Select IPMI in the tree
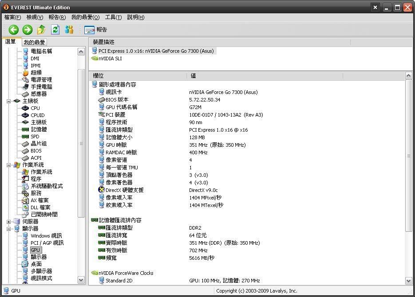The width and height of the screenshot is (415, 297). [x=36, y=66]
